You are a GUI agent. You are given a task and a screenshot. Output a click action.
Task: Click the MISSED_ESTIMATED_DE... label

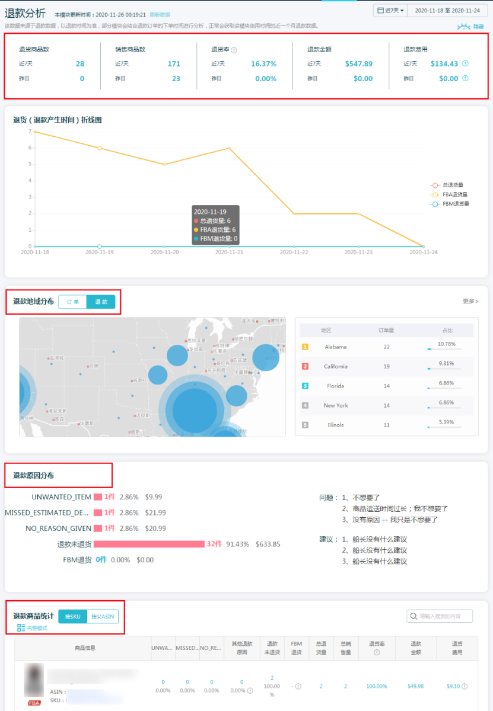47,513
